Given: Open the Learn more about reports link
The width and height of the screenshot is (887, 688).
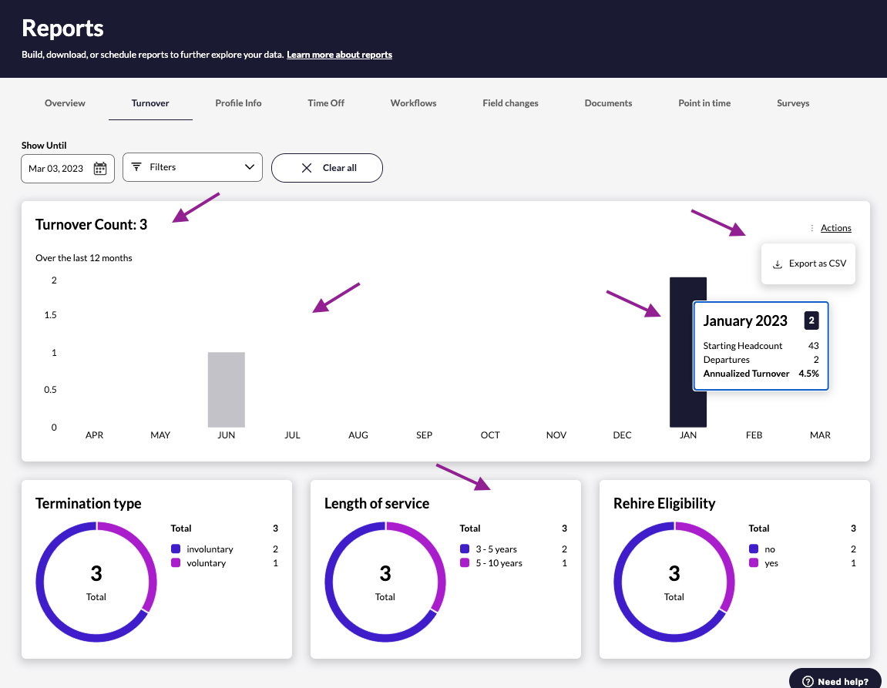Looking at the screenshot, I should point(339,54).
